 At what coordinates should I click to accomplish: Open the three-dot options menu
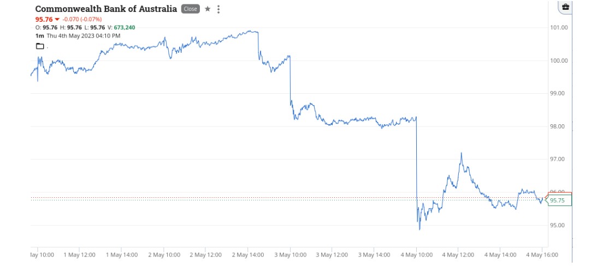coord(218,9)
